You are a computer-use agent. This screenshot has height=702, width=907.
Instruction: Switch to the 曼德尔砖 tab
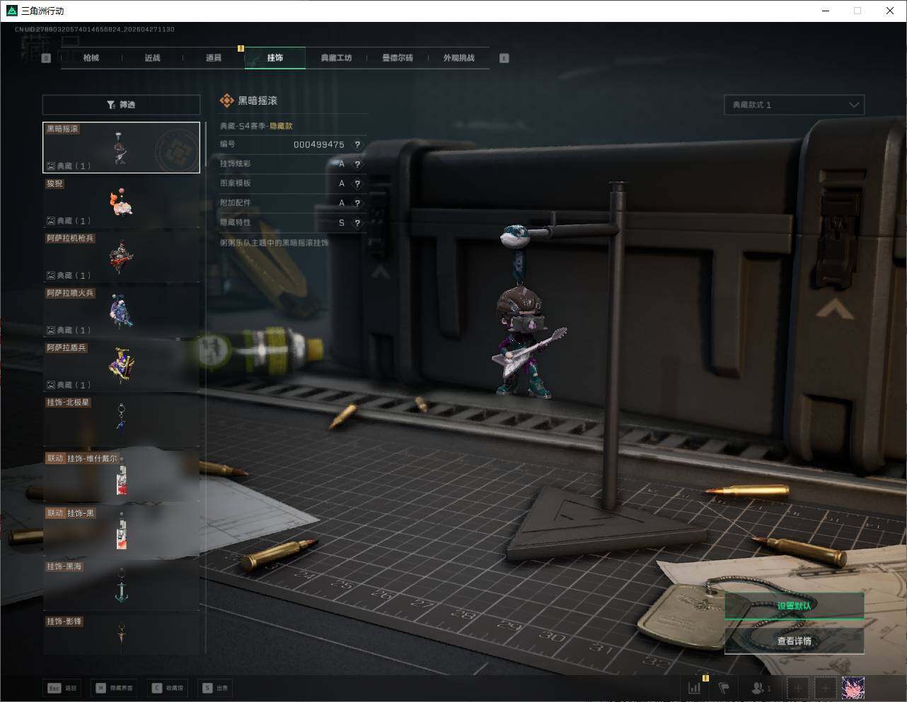click(x=398, y=58)
